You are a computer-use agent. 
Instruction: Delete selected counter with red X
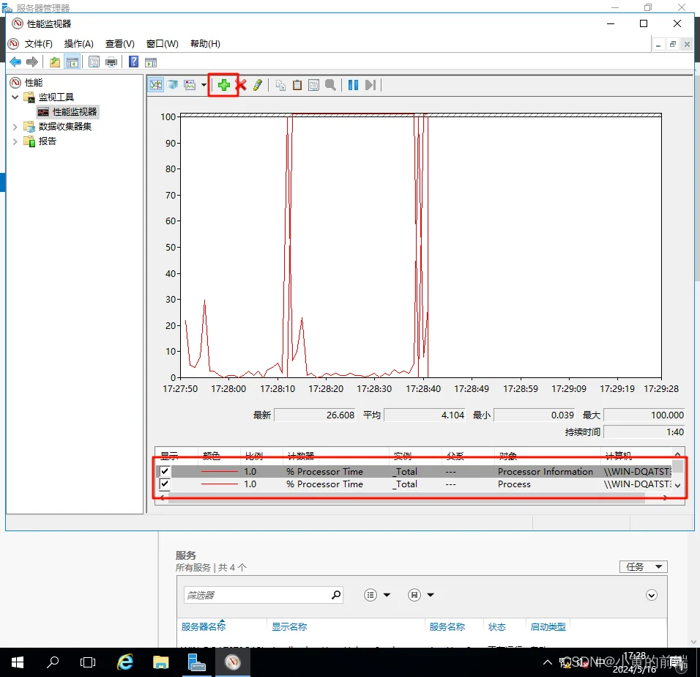click(240, 85)
